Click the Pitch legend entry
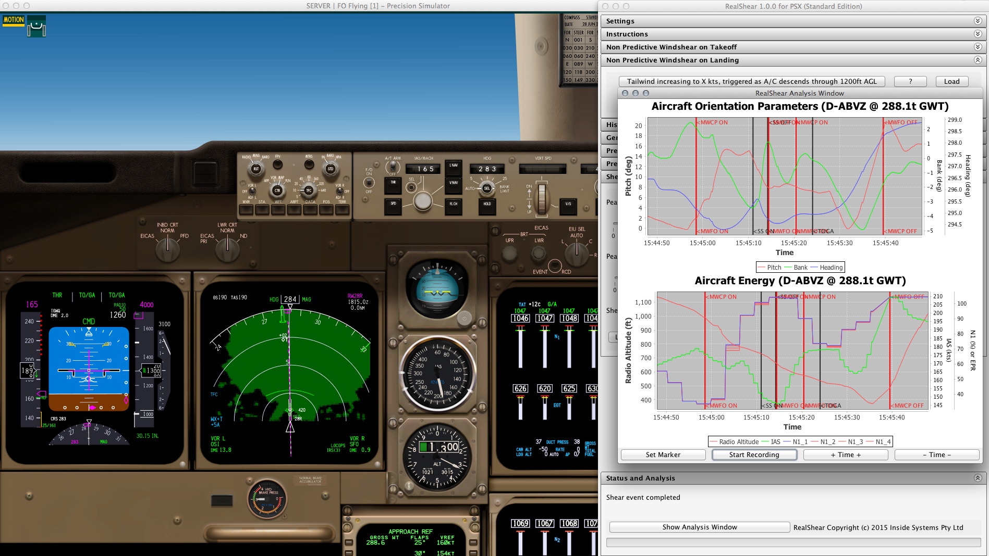Viewport: 989px width, 556px height. (769, 268)
